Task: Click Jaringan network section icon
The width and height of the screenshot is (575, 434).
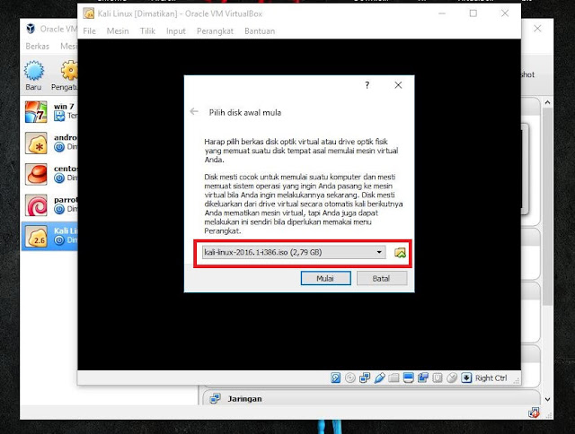Action: tap(216, 398)
